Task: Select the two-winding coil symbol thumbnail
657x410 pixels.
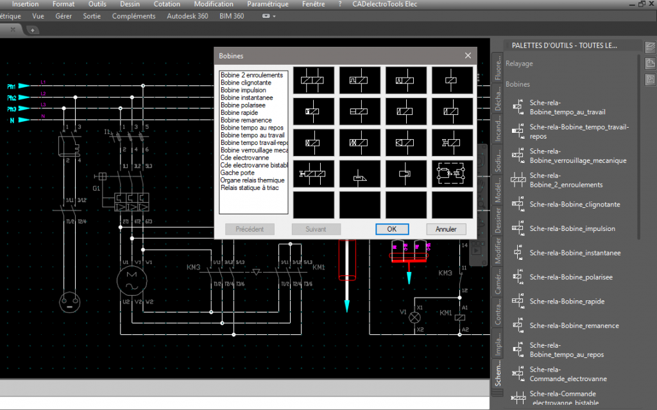Action: coord(314,80)
